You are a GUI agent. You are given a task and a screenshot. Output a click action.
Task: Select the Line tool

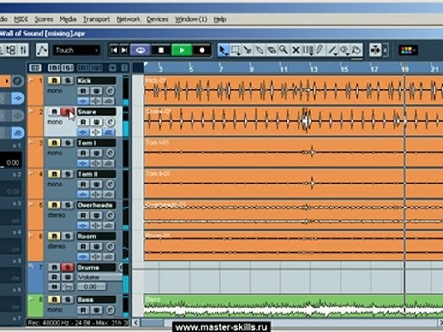point(332,50)
